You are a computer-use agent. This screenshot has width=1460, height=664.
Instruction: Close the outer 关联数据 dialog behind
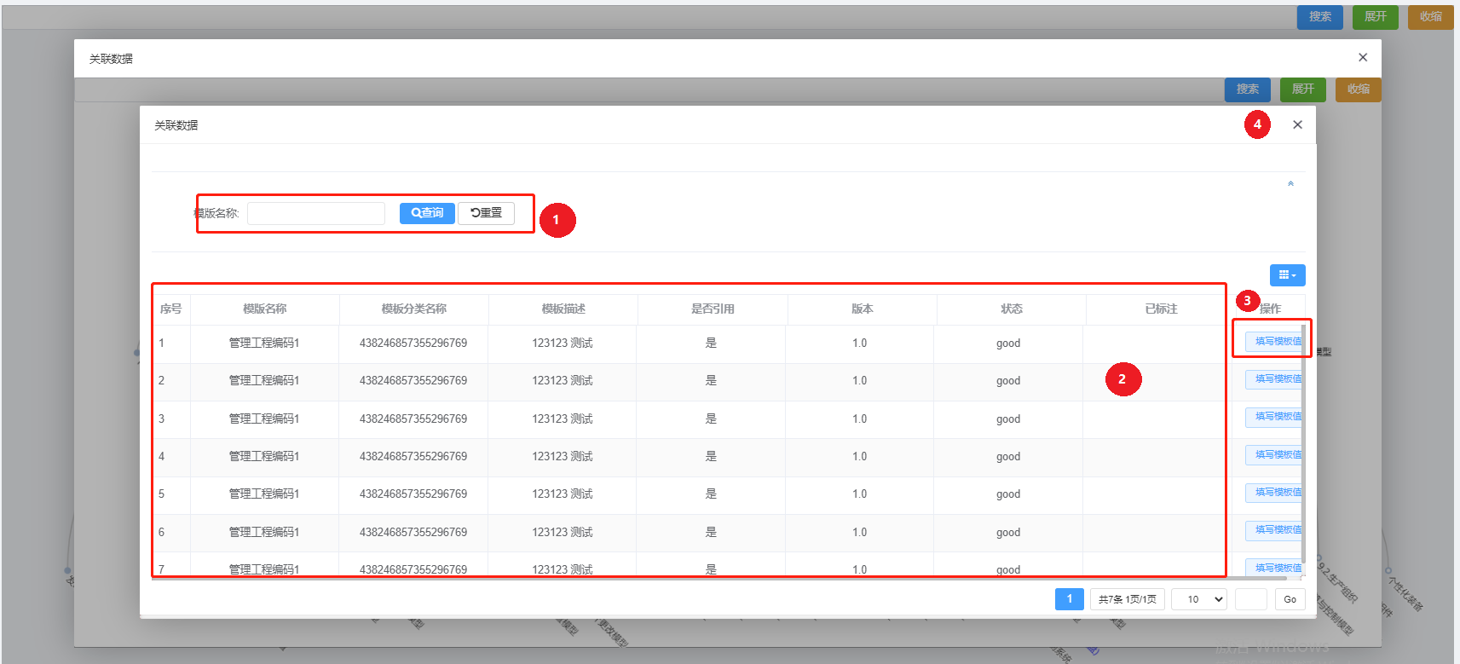point(1363,57)
